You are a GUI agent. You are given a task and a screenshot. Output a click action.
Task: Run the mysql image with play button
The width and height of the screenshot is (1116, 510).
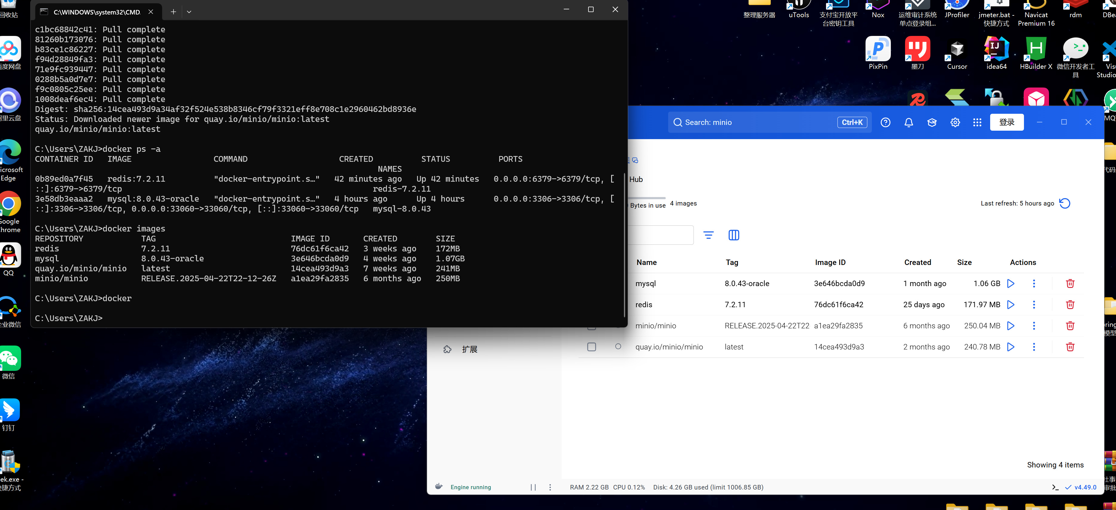point(1011,283)
